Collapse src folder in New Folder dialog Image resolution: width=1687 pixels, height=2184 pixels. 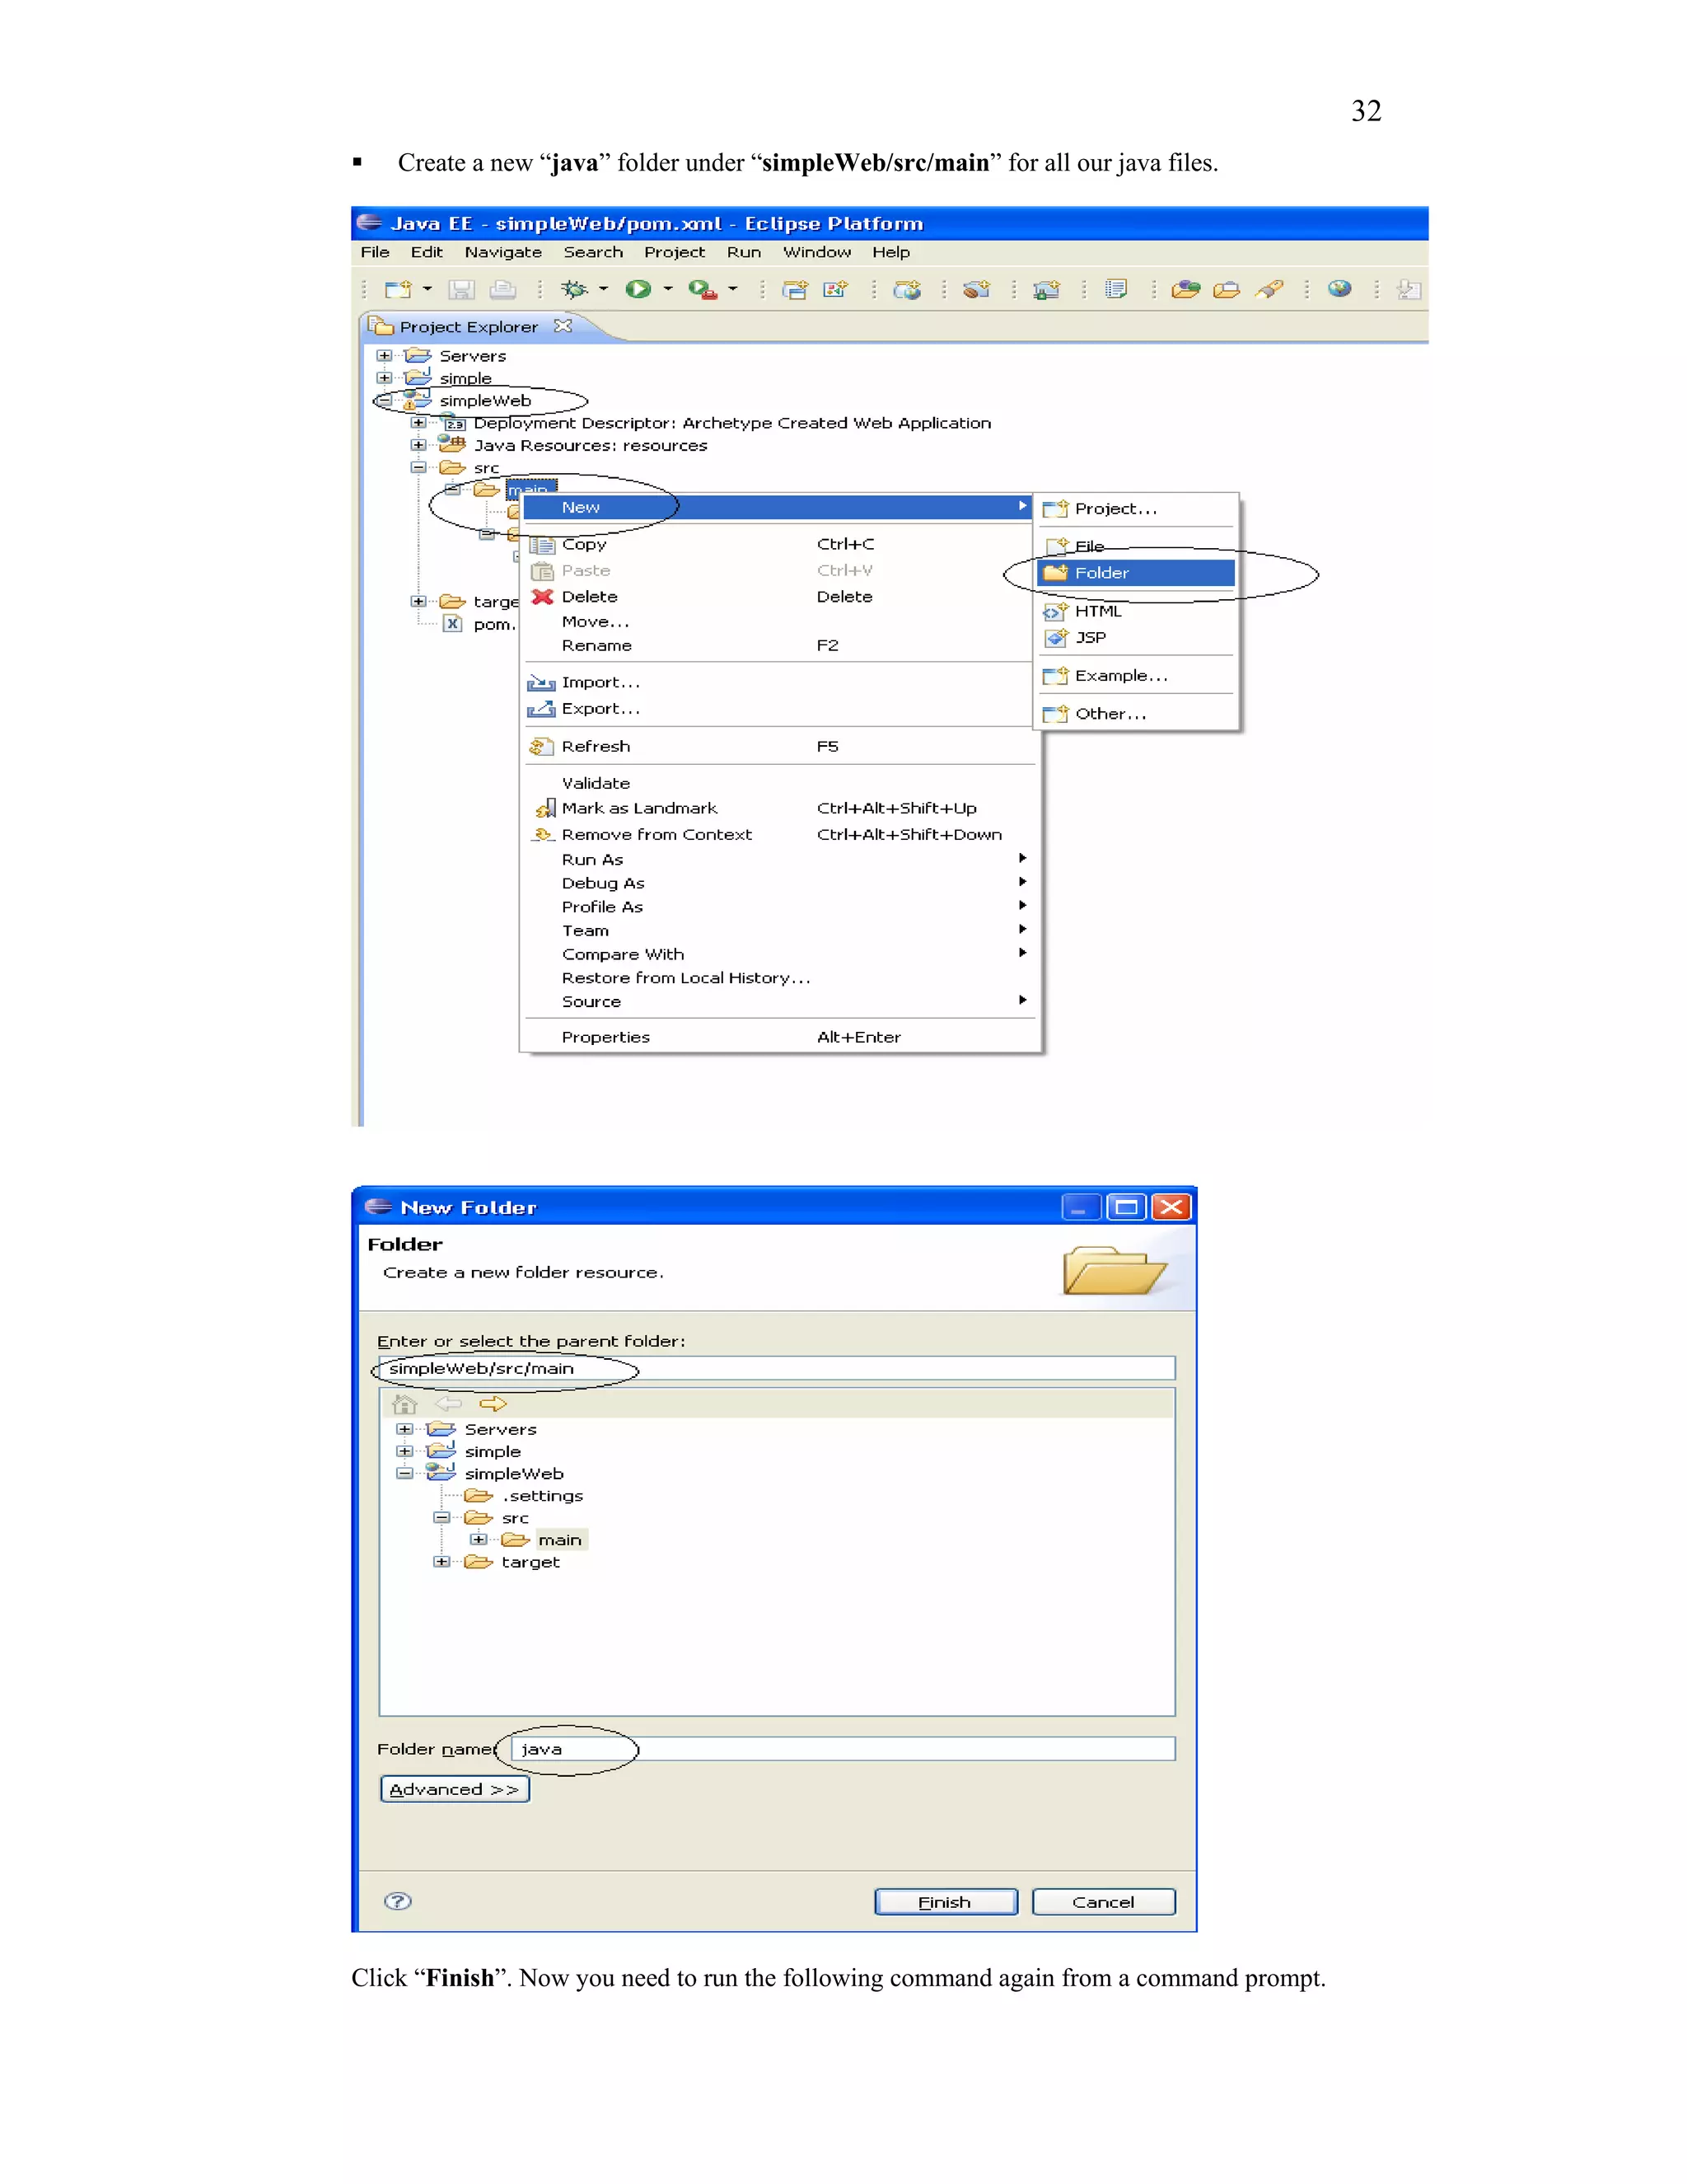pos(441,1517)
